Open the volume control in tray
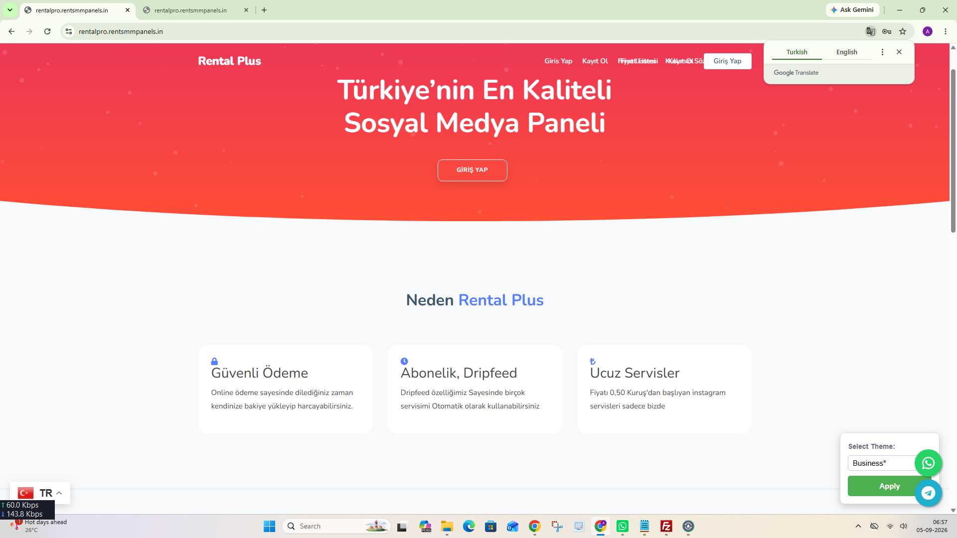957x538 pixels. [x=904, y=526]
